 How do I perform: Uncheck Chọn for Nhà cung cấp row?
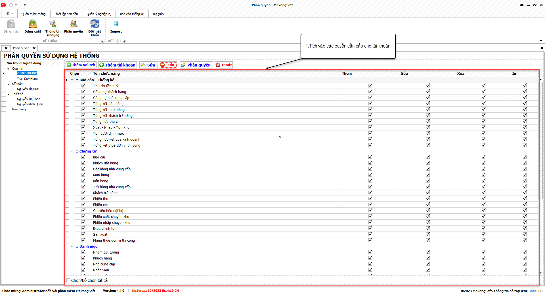tap(83, 264)
